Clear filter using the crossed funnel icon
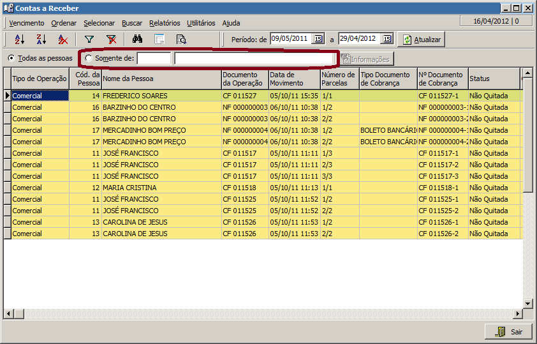Screen dimensions: 537x344 [111, 40]
